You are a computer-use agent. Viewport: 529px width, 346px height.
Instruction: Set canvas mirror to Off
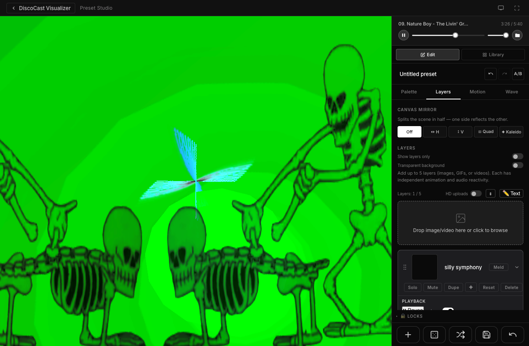(x=409, y=132)
